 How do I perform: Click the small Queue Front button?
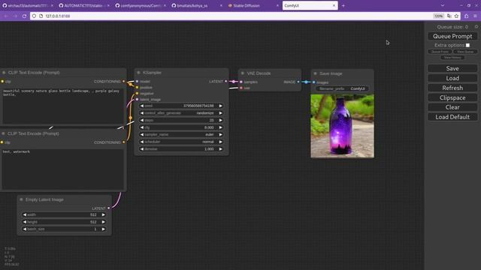(x=440, y=52)
